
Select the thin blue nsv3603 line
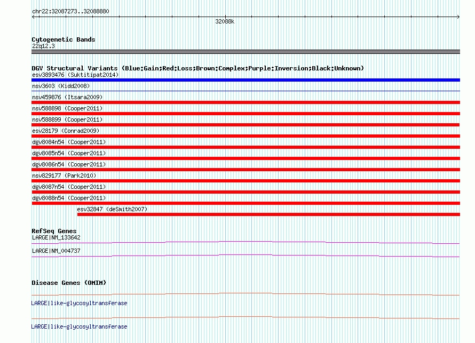point(246,91)
